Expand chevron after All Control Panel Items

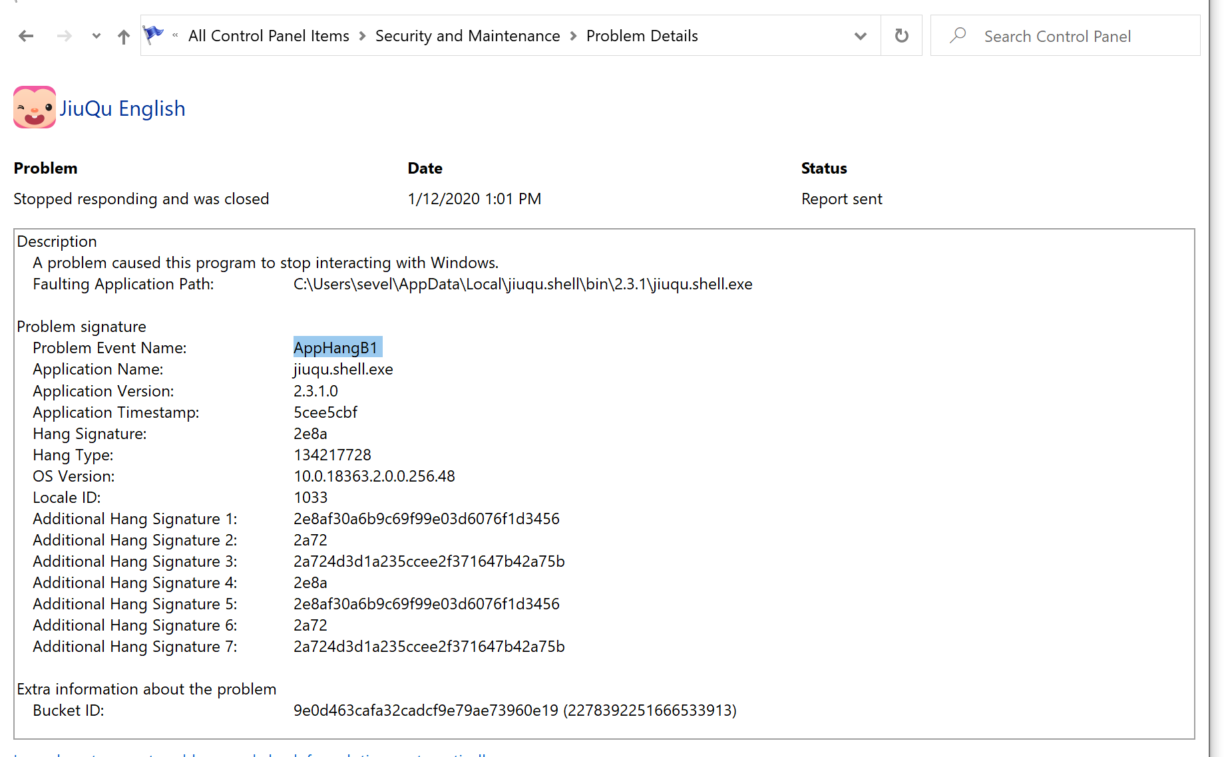click(363, 36)
